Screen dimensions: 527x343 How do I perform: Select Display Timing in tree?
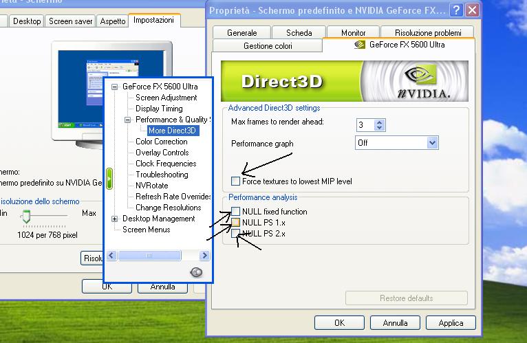tap(159, 109)
